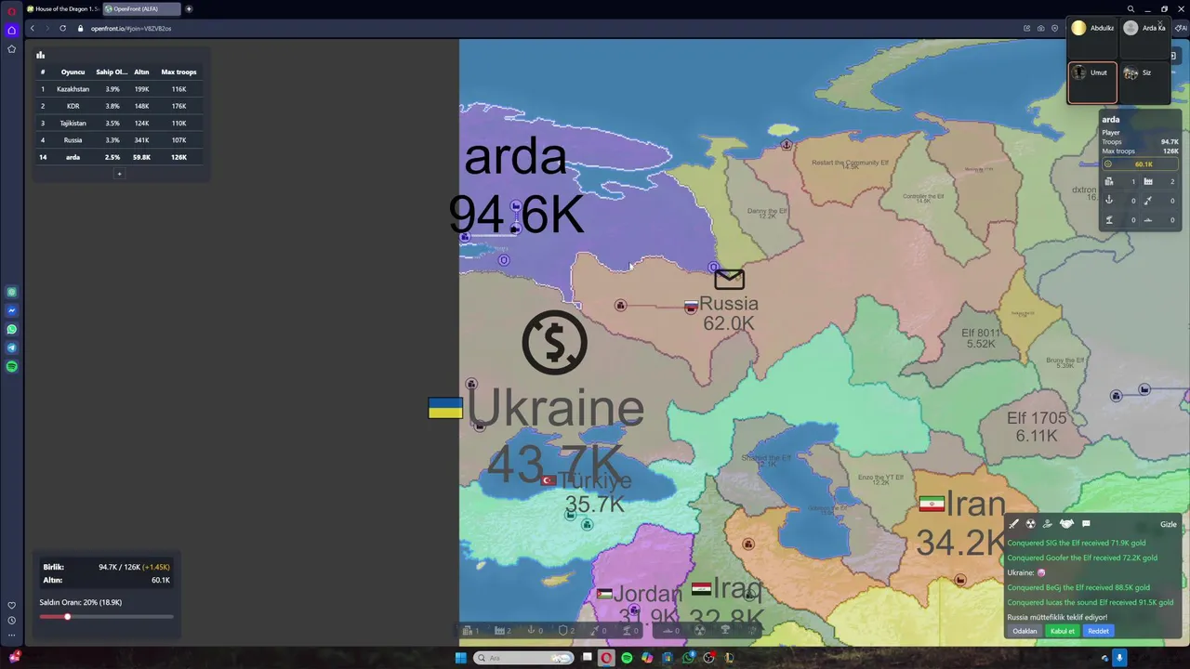This screenshot has height=669, width=1190.
Task: Take a snapshot with the browser camera icon
Action: tap(1041, 28)
